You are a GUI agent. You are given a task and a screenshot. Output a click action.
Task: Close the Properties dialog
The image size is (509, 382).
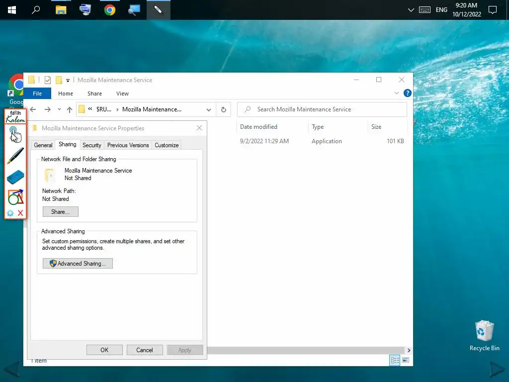(199, 128)
